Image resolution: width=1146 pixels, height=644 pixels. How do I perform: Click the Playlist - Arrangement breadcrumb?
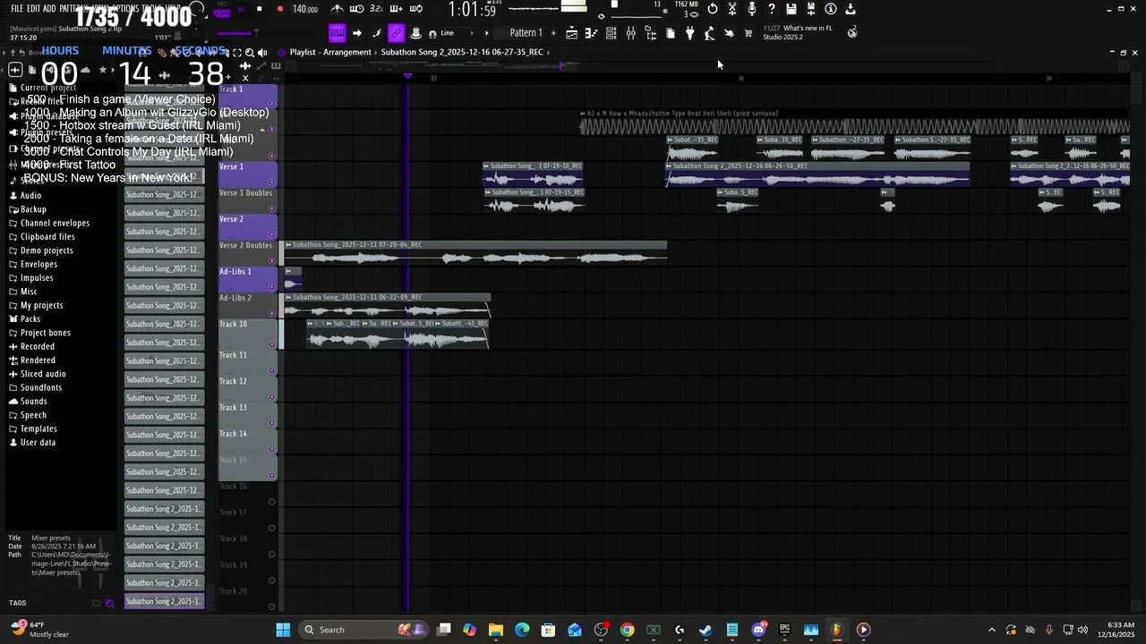[x=330, y=52]
